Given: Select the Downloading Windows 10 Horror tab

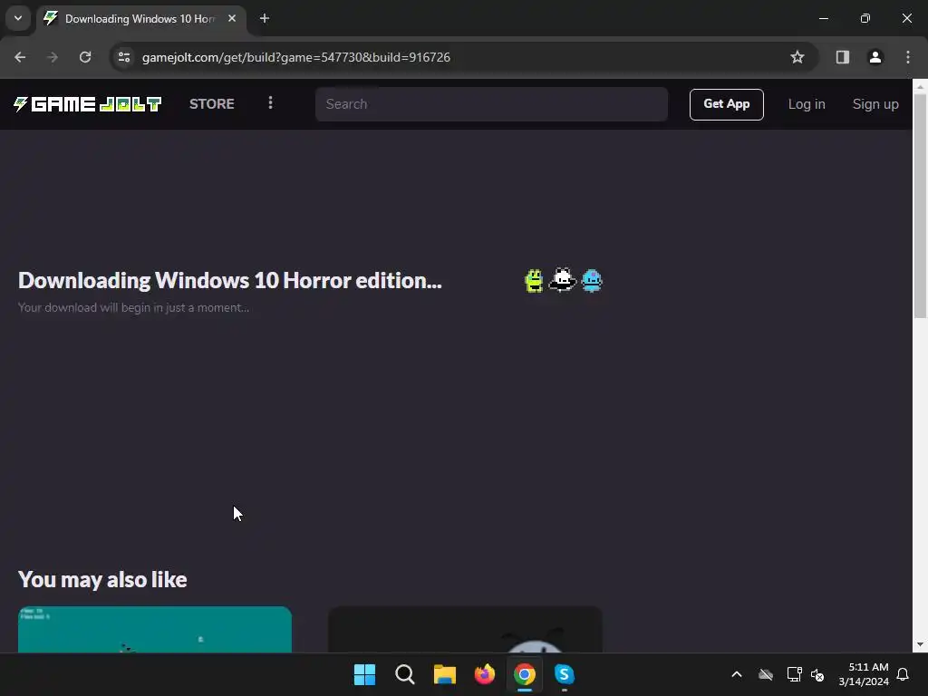Looking at the screenshot, I should pyautogui.click(x=140, y=19).
